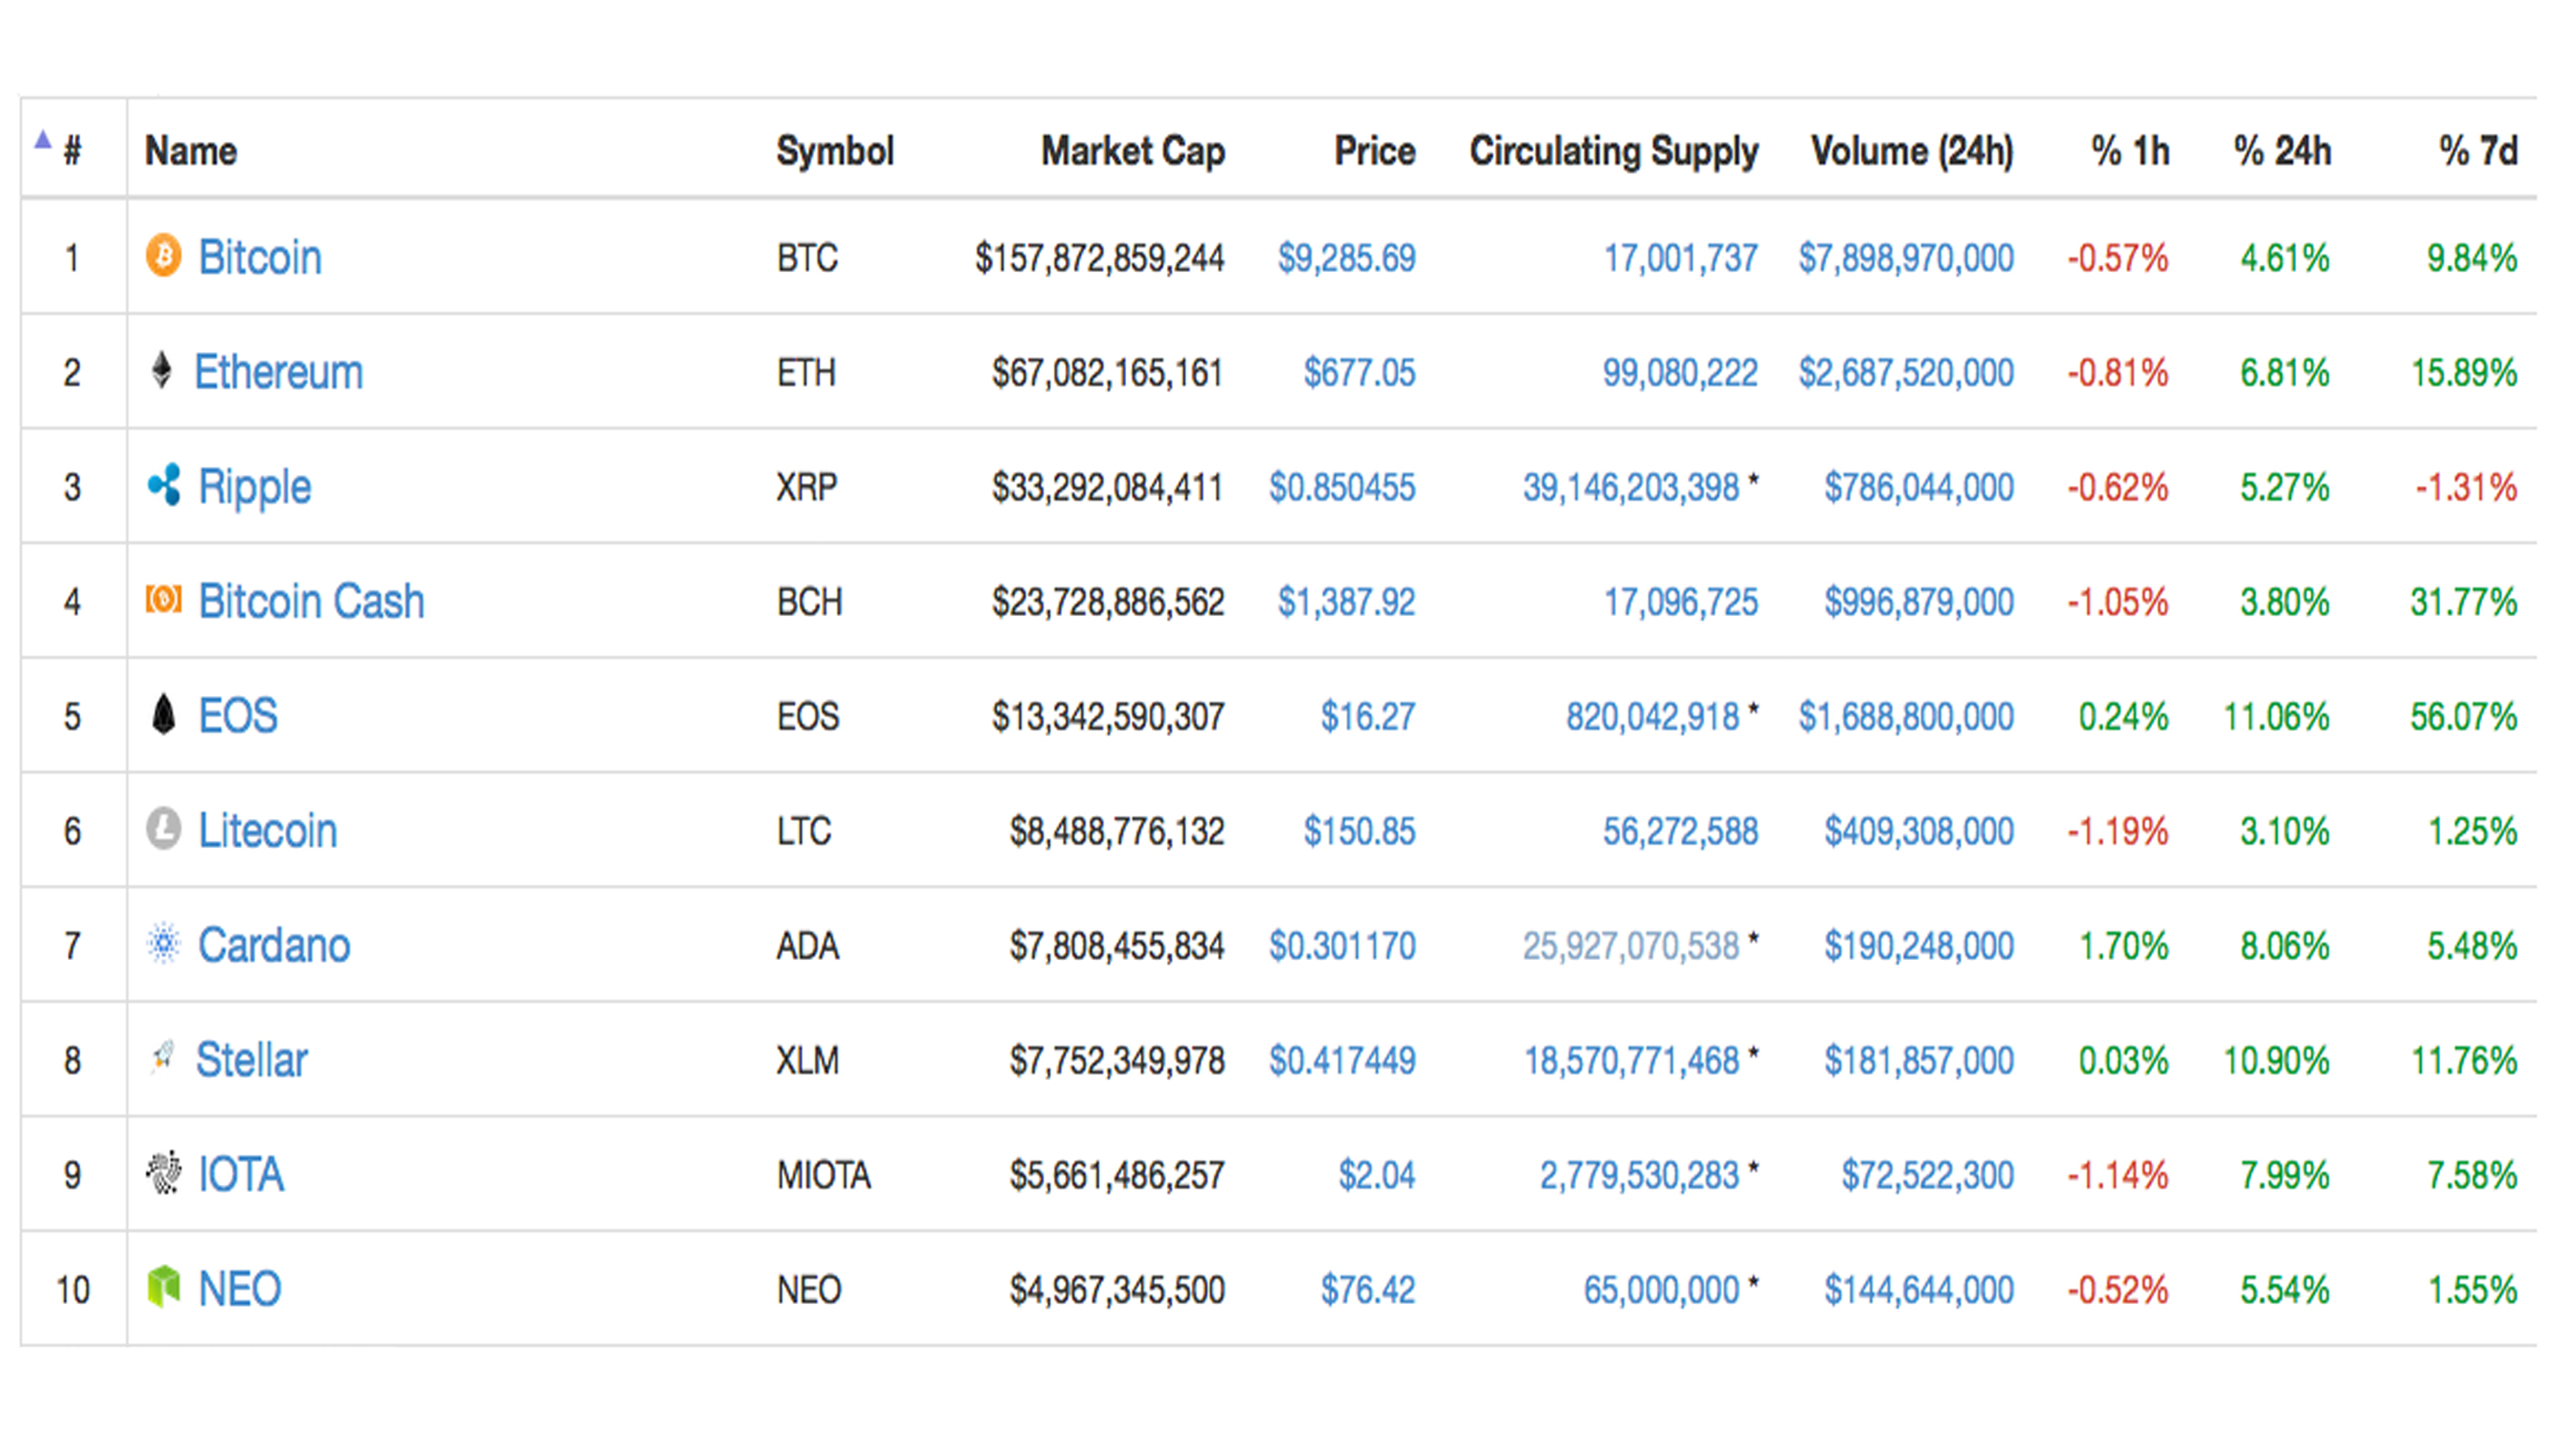The height and width of the screenshot is (1456, 2549).
Task: Sort by % 24h column header
Action: [x=2283, y=151]
